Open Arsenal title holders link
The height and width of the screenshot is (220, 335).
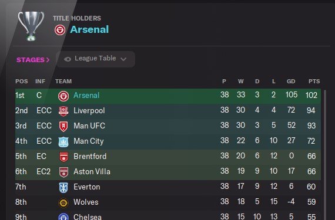(x=89, y=29)
